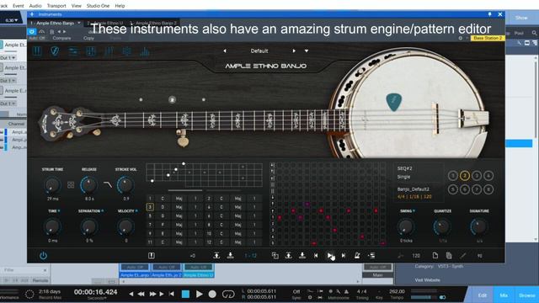This screenshot has width=539, height=303.
Task: Jump to sequence start in strum toolbar
Action: (316, 256)
